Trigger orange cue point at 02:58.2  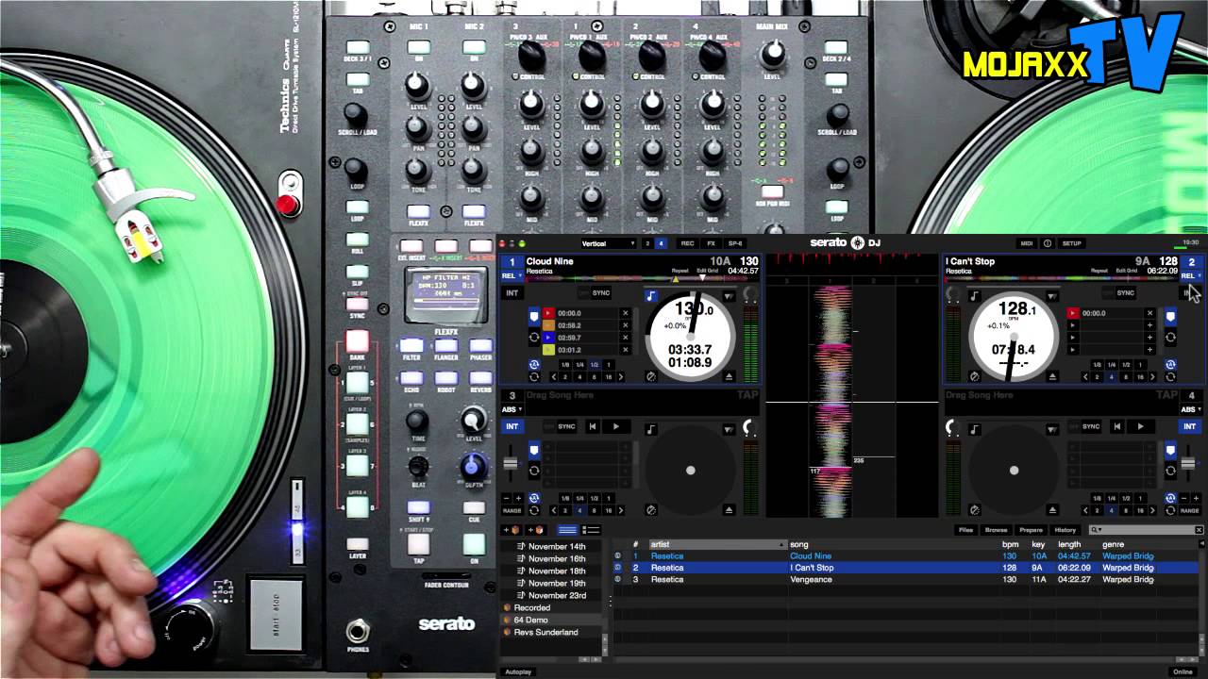pos(548,325)
